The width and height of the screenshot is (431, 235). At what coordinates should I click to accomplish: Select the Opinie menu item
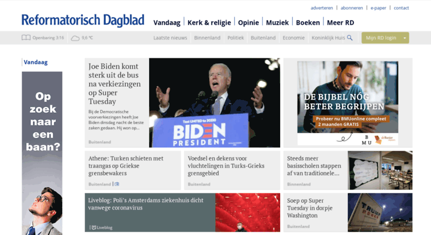[248, 23]
